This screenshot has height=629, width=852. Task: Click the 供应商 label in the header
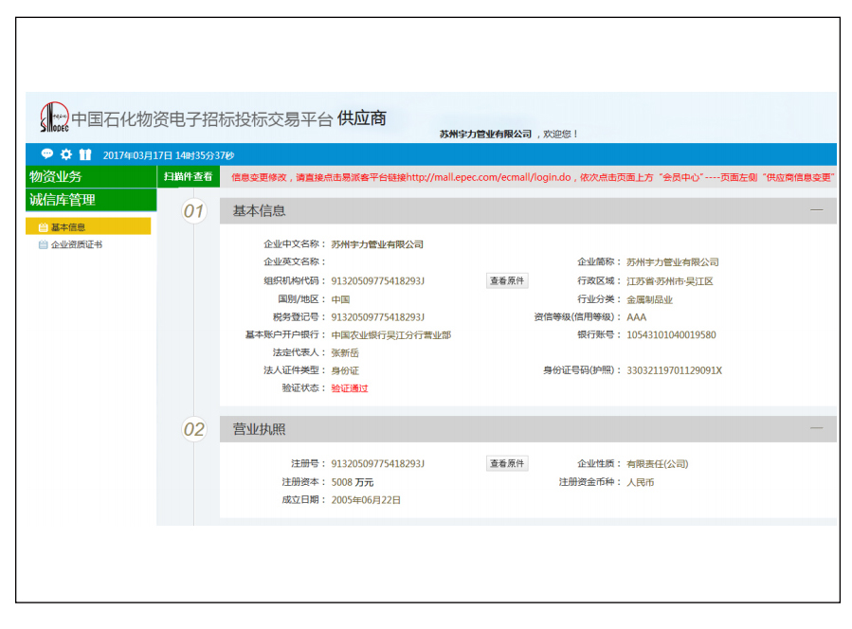pyautogui.click(x=362, y=117)
